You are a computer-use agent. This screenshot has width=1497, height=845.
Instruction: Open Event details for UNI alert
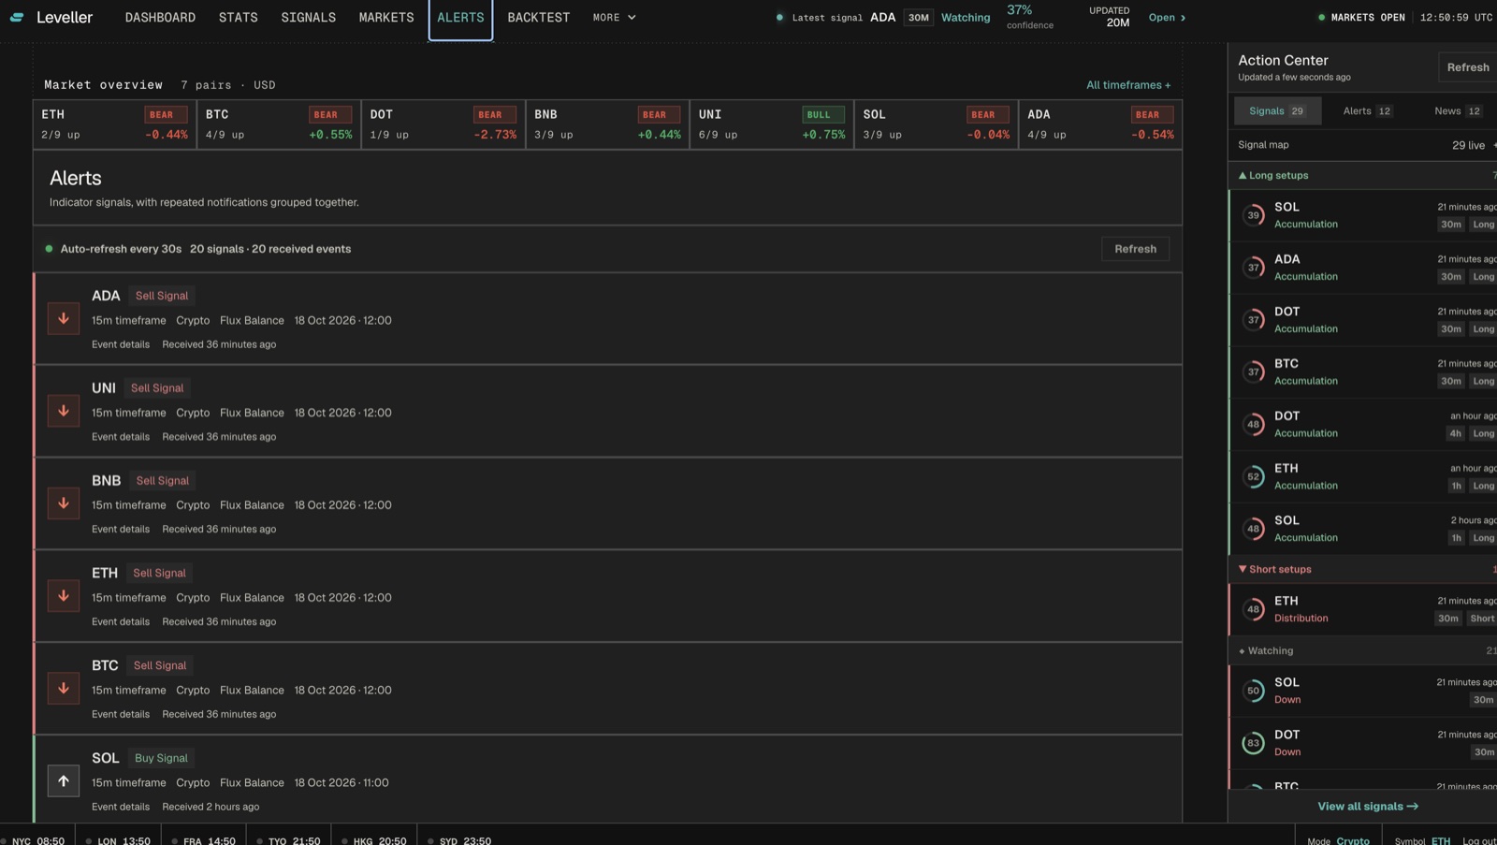[x=121, y=437]
